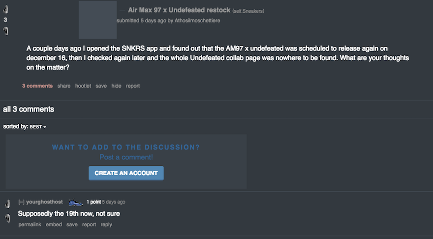Upvote yourghosthost's comment
Screen dimensions: 433x239
(7, 204)
